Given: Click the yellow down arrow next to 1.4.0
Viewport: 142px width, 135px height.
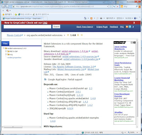Looking at the screenshot, I should (78, 35).
